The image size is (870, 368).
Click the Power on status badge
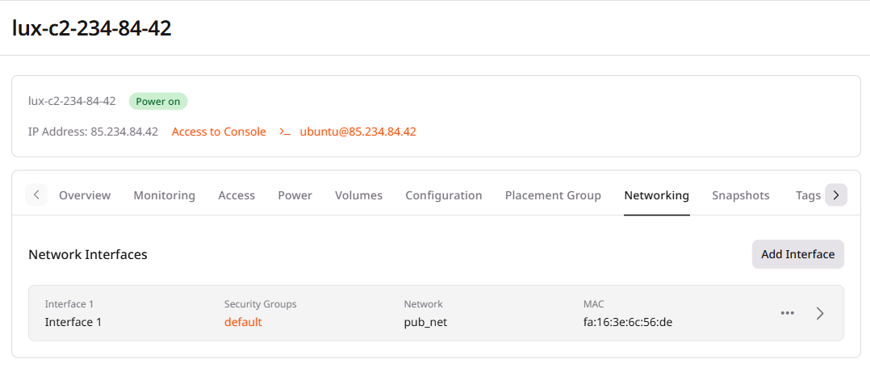click(x=159, y=102)
